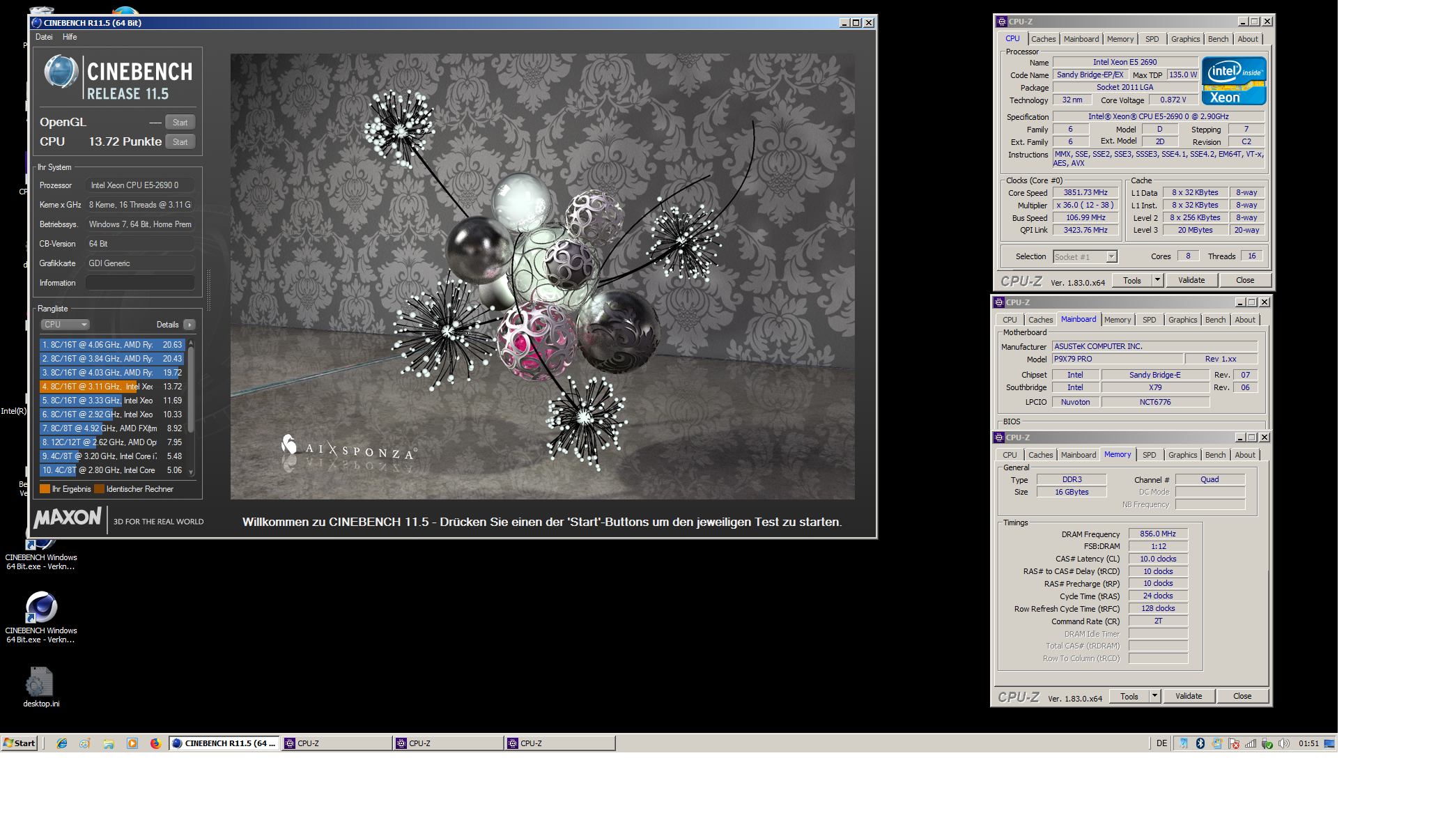Open Firefox from the quick launch bar
Screen dimensions: 1445x813
pos(155,743)
